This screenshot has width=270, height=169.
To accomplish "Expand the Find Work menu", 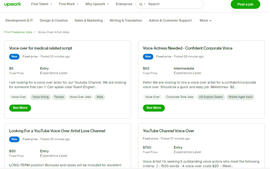I will pos(69,4).
